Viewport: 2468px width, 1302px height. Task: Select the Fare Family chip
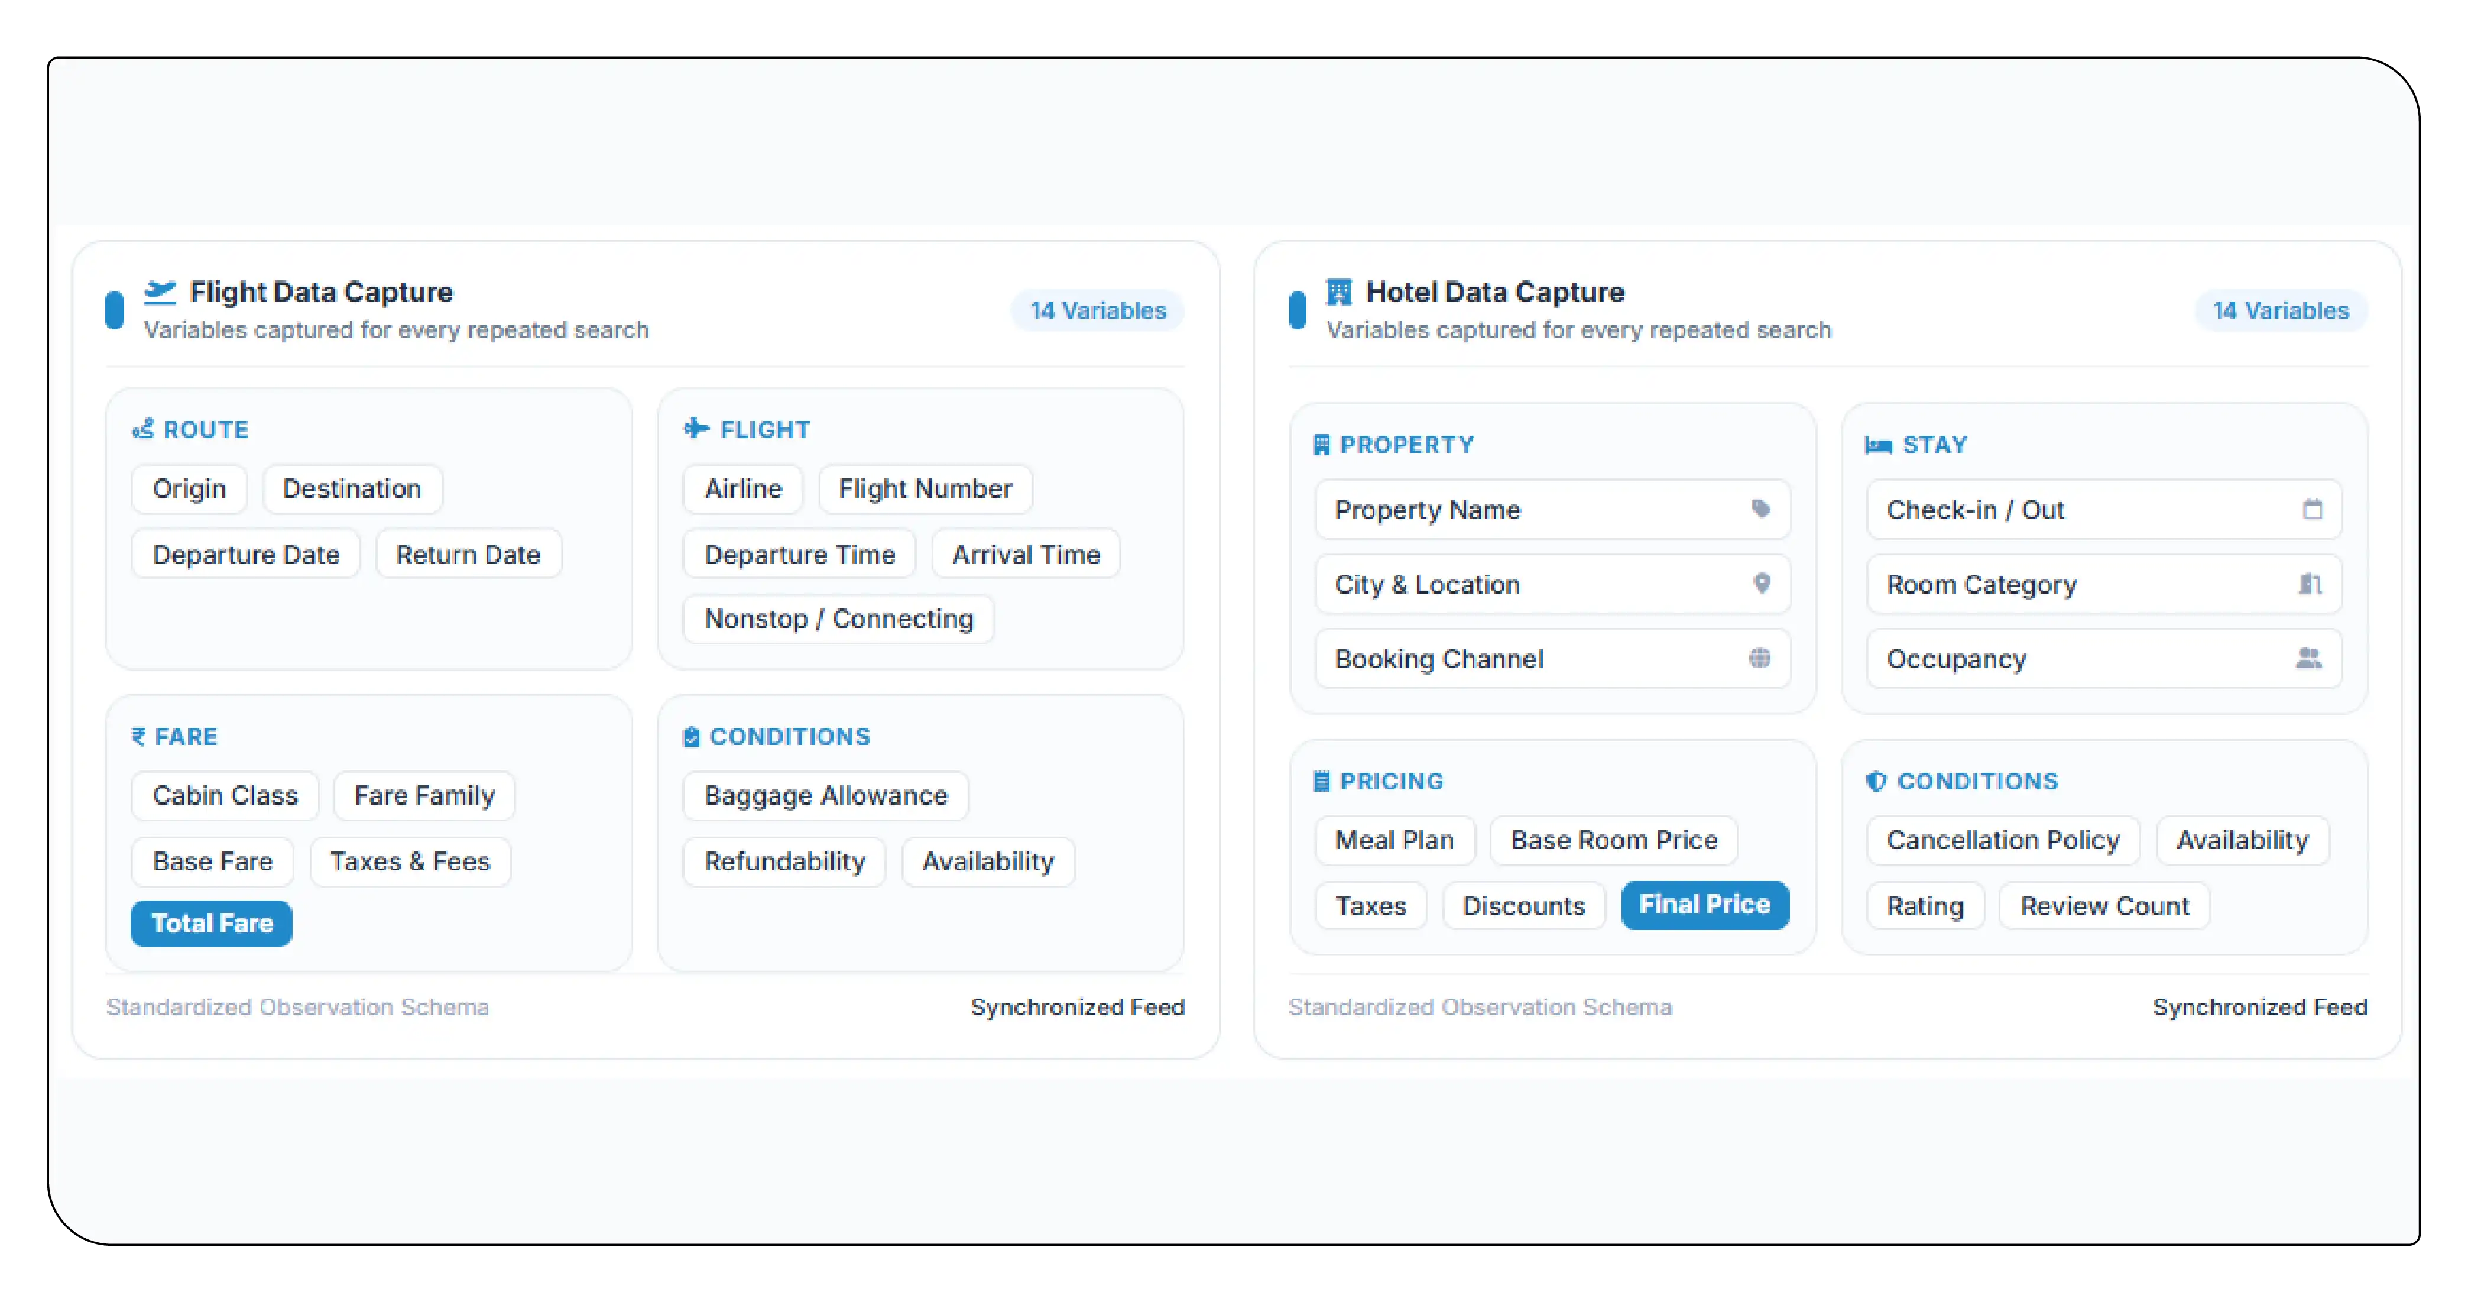click(424, 795)
